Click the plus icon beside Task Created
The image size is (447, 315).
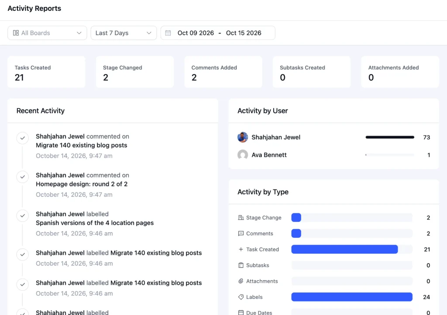[x=241, y=249]
